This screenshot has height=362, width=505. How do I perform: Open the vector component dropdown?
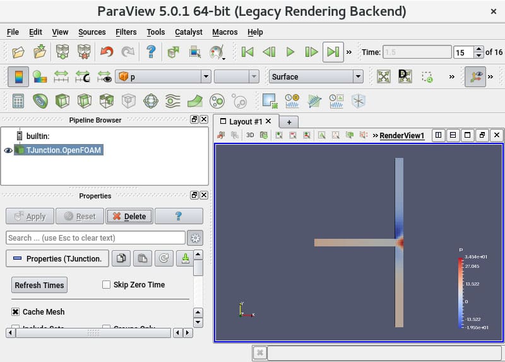point(237,76)
